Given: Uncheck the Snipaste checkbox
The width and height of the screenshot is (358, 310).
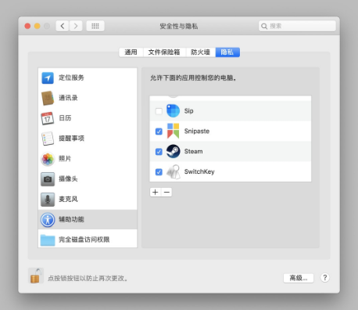Looking at the screenshot, I should [159, 132].
